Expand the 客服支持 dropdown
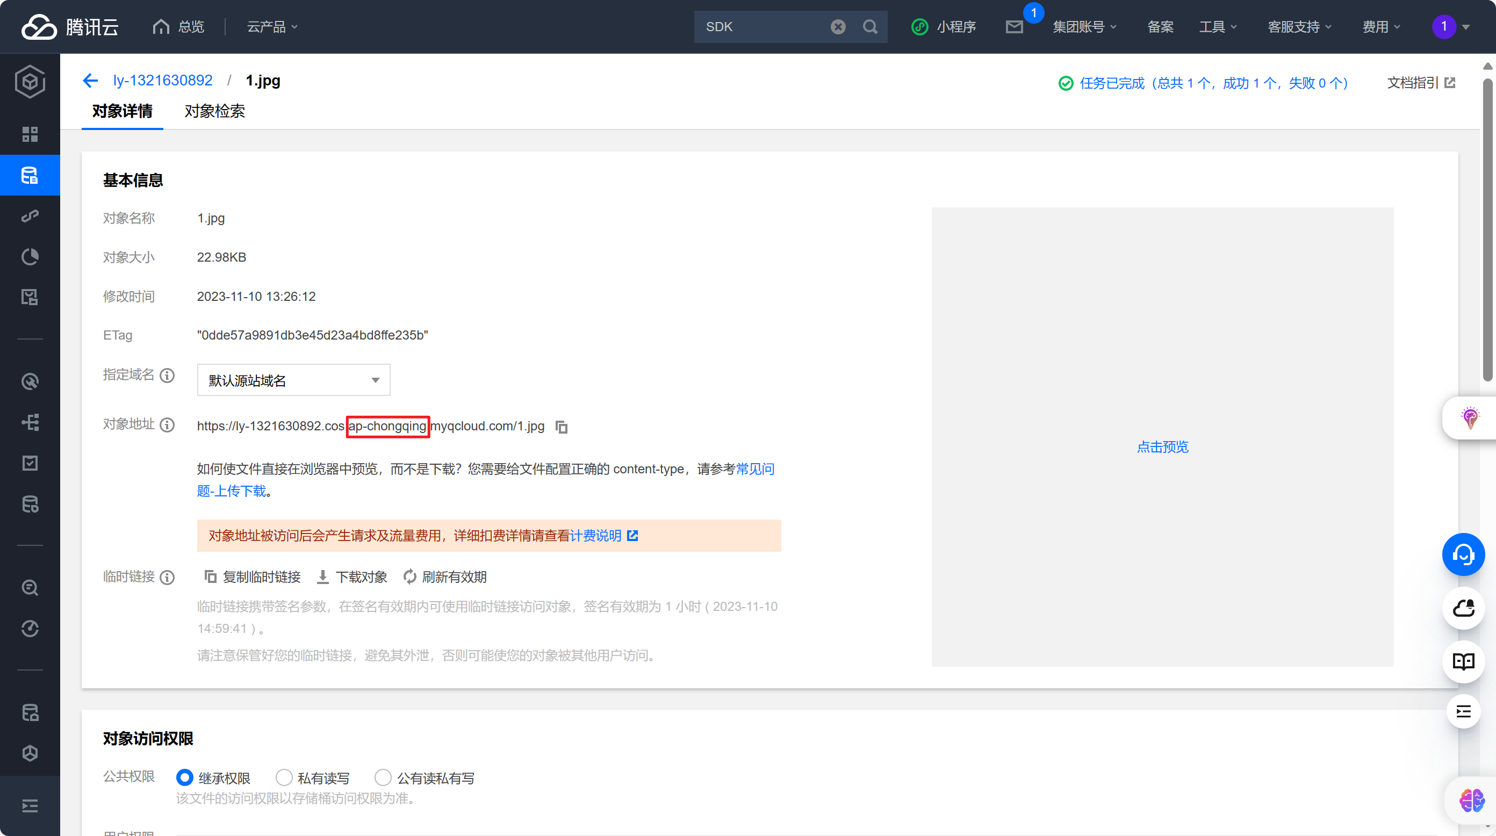1496x836 pixels. coord(1299,27)
